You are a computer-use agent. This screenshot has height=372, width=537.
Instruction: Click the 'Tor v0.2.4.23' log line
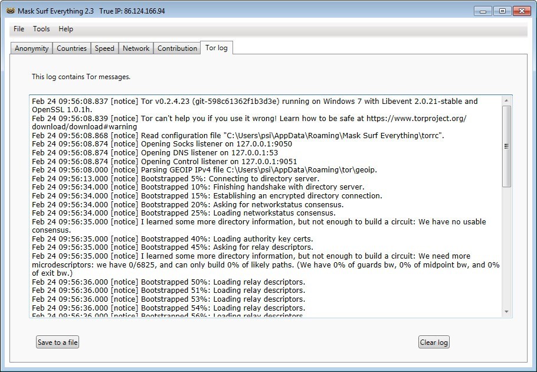pyautogui.click(x=255, y=106)
